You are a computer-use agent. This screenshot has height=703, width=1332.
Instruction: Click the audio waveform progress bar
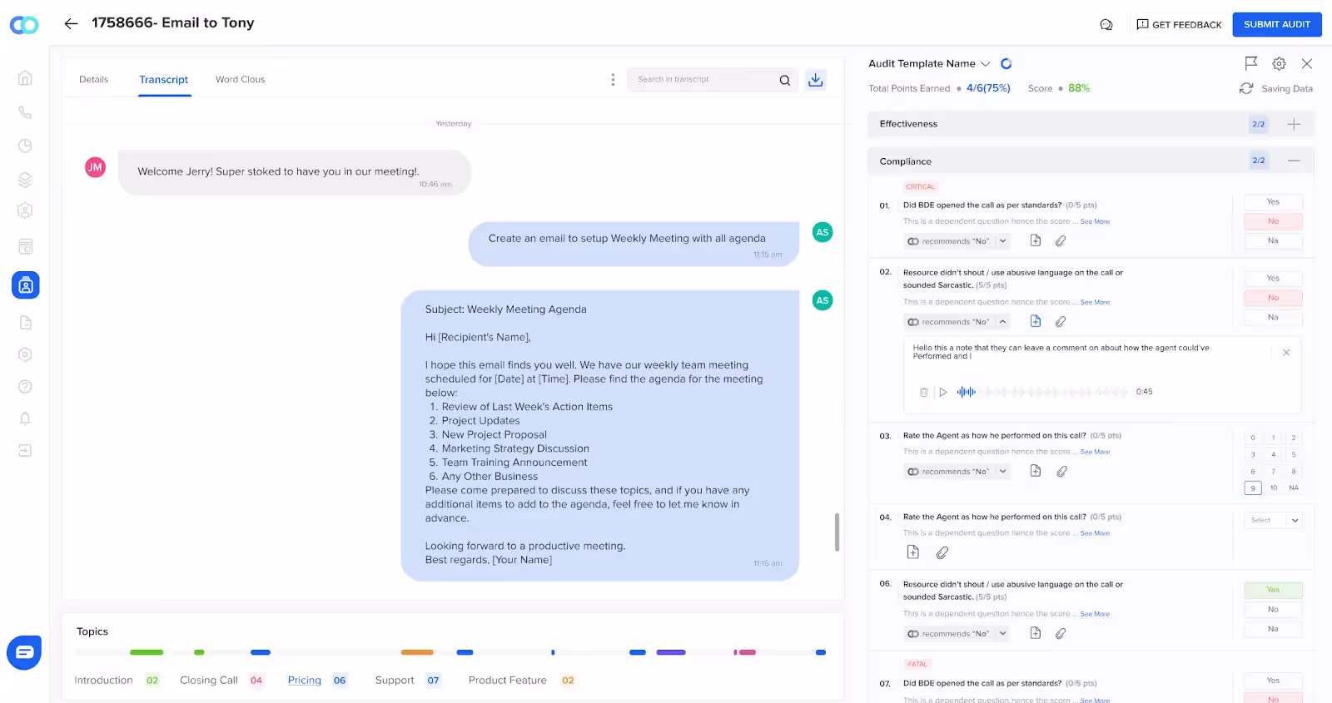coord(1042,392)
